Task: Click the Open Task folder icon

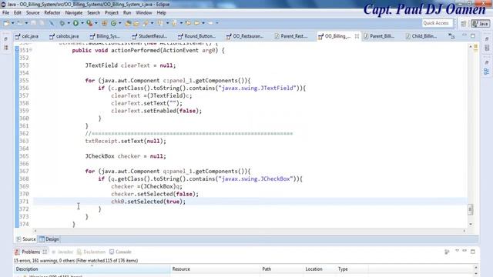Action: pyautogui.click(x=136, y=23)
